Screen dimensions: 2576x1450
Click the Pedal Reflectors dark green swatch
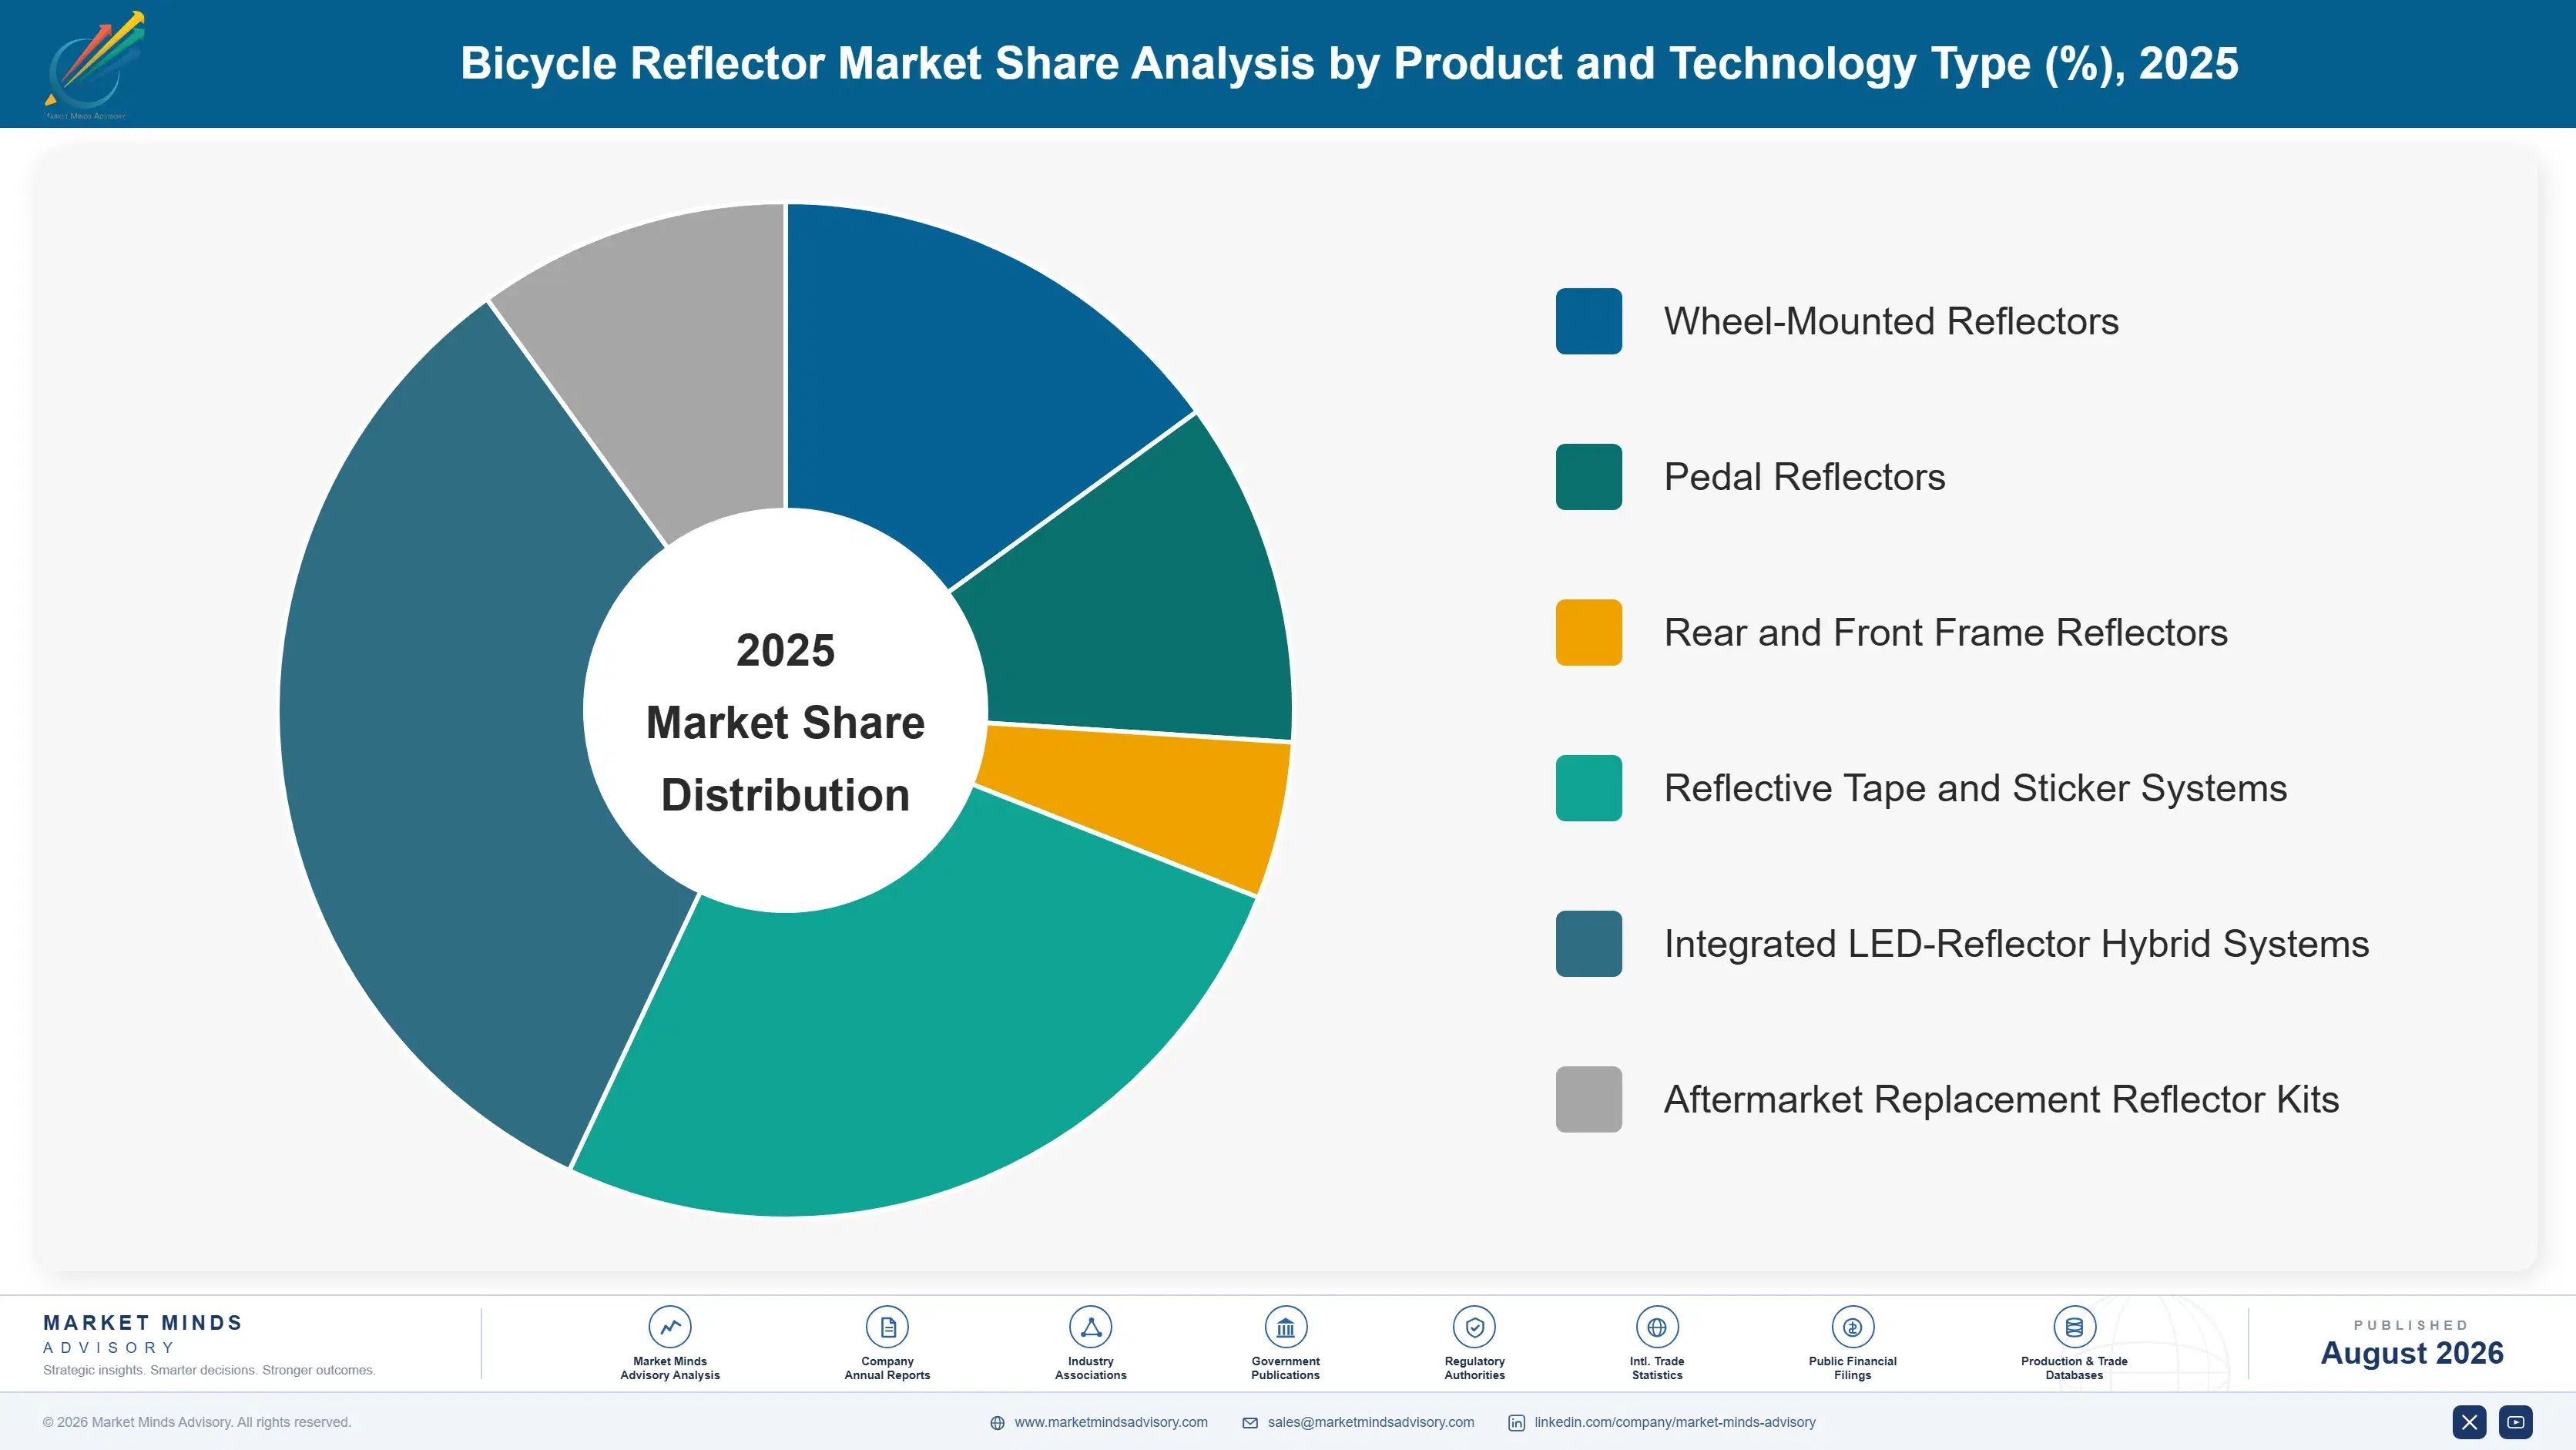coord(1589,477)
